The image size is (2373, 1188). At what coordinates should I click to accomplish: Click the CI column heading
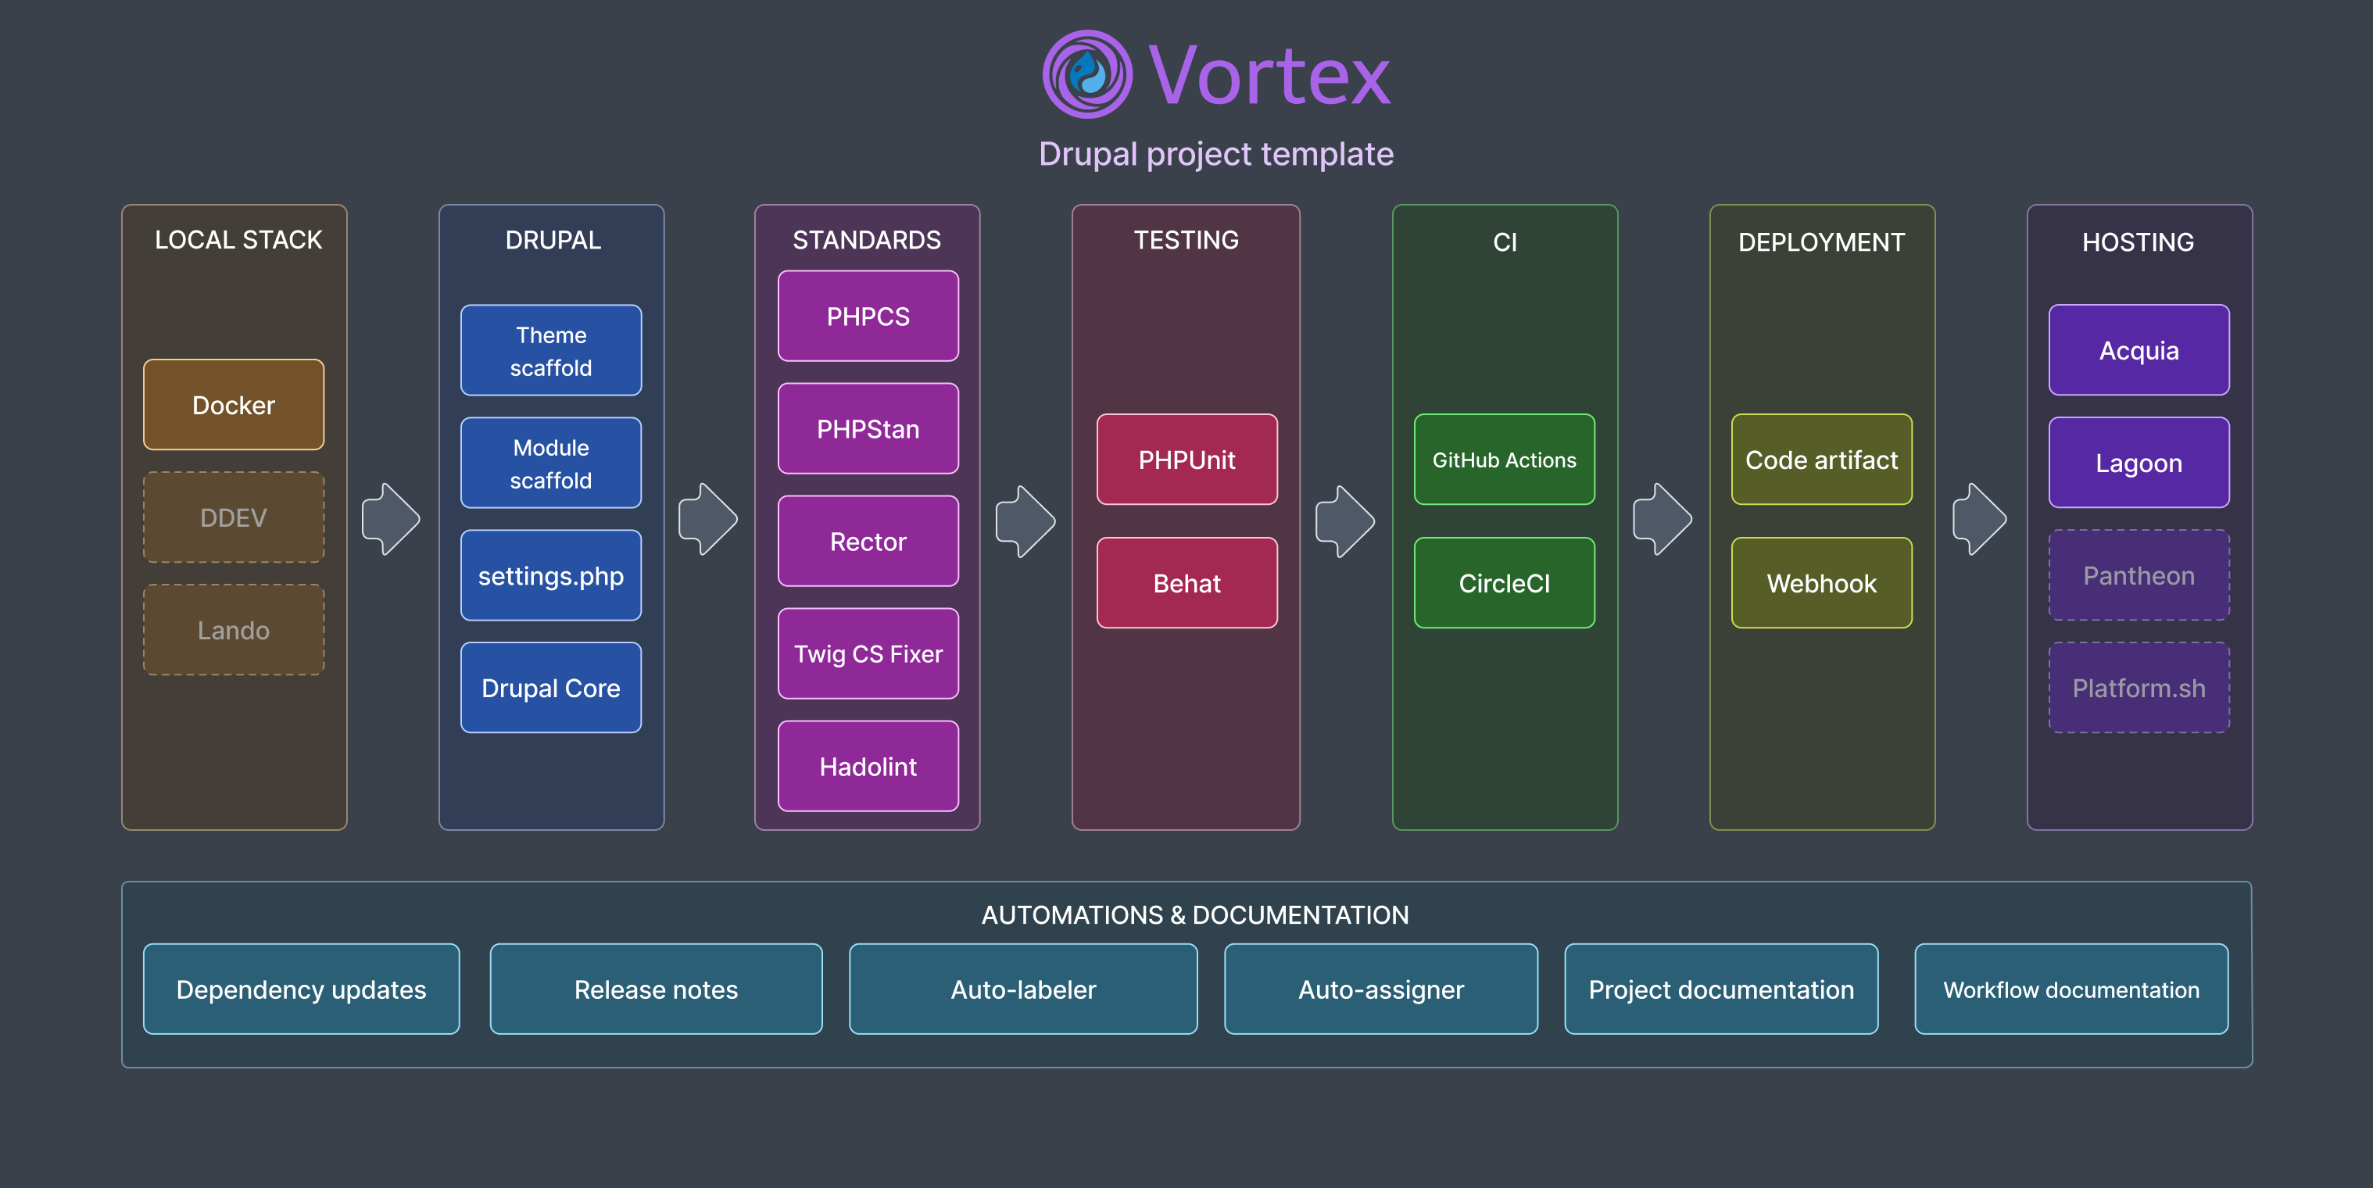(x=1505, y=242)
